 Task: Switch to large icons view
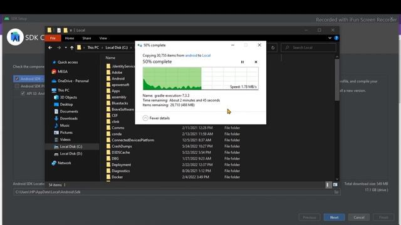coord(335,185)
